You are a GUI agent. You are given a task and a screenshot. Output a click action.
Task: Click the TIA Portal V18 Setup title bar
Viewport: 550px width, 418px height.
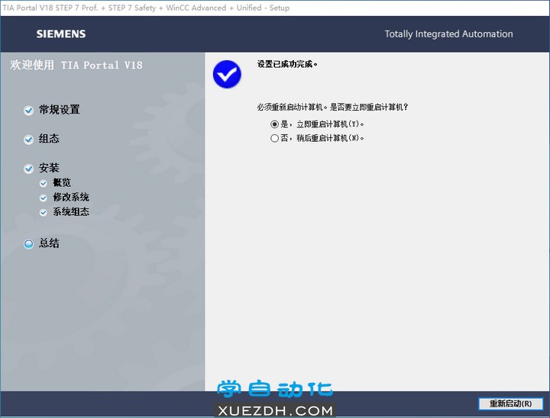(275, 8)
